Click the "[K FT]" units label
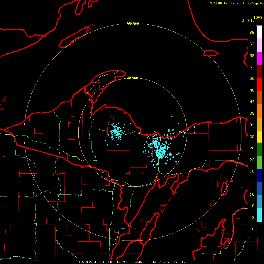This screenshot has width=264, height=264. coord(248,20)
